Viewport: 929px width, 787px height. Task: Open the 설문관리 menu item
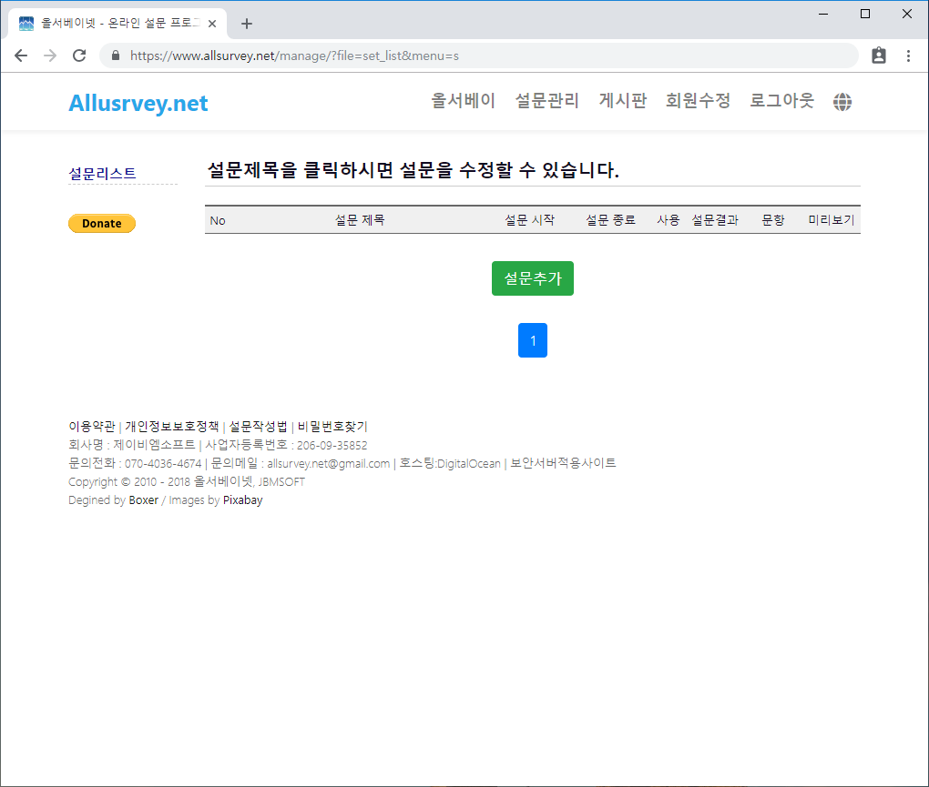point(546,101)
